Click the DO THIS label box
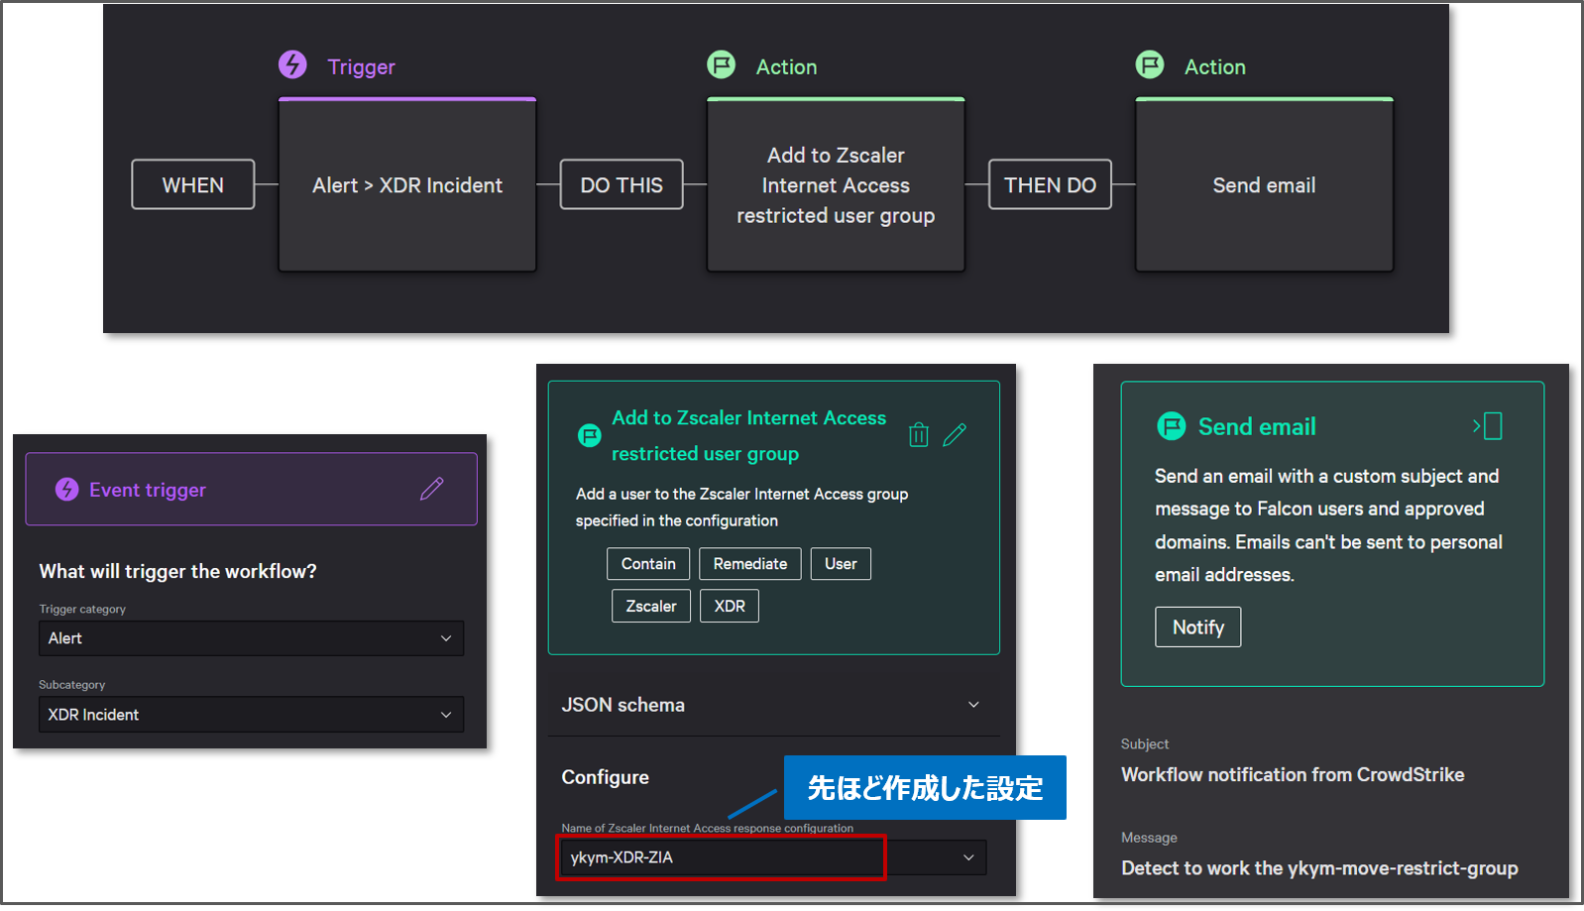Screen dimensions: 1584x911 pos(622,184)
